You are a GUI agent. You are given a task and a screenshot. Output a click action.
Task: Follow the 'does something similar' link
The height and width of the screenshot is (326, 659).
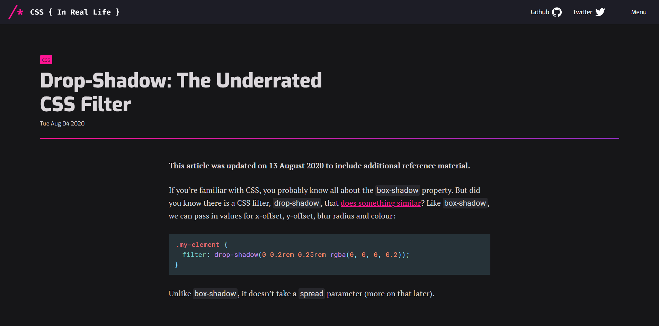point(380,203)
